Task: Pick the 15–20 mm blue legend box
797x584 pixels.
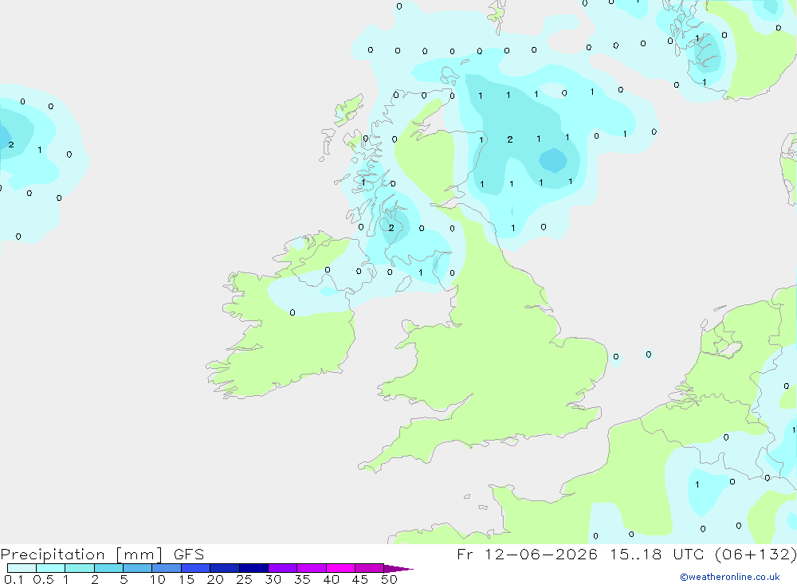Action: pos(195,568)
